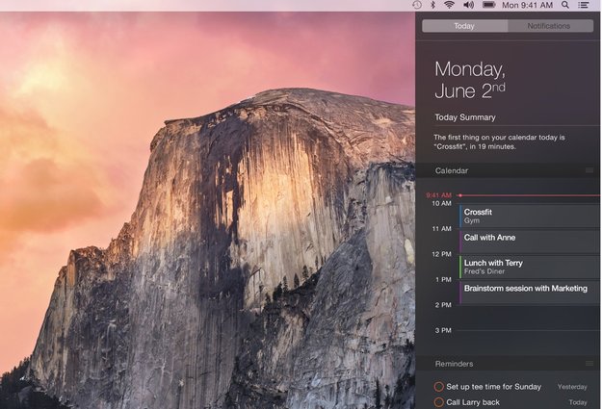This screenshot has width=602, height=409.
Task: Click the Today Summary heading
Action: (465, 117)
